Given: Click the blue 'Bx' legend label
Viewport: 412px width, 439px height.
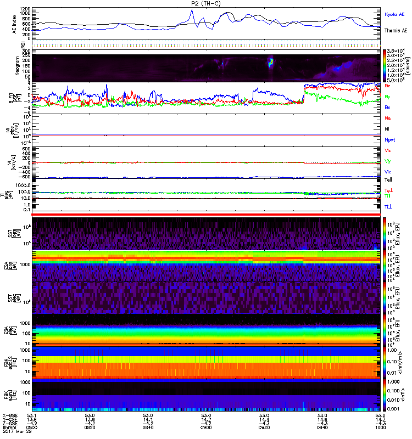Looking at the screenshot, I should tap(387, 107).
